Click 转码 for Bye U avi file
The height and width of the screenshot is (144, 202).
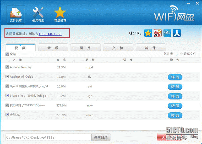pyautogui.click(x=175, y=87)
